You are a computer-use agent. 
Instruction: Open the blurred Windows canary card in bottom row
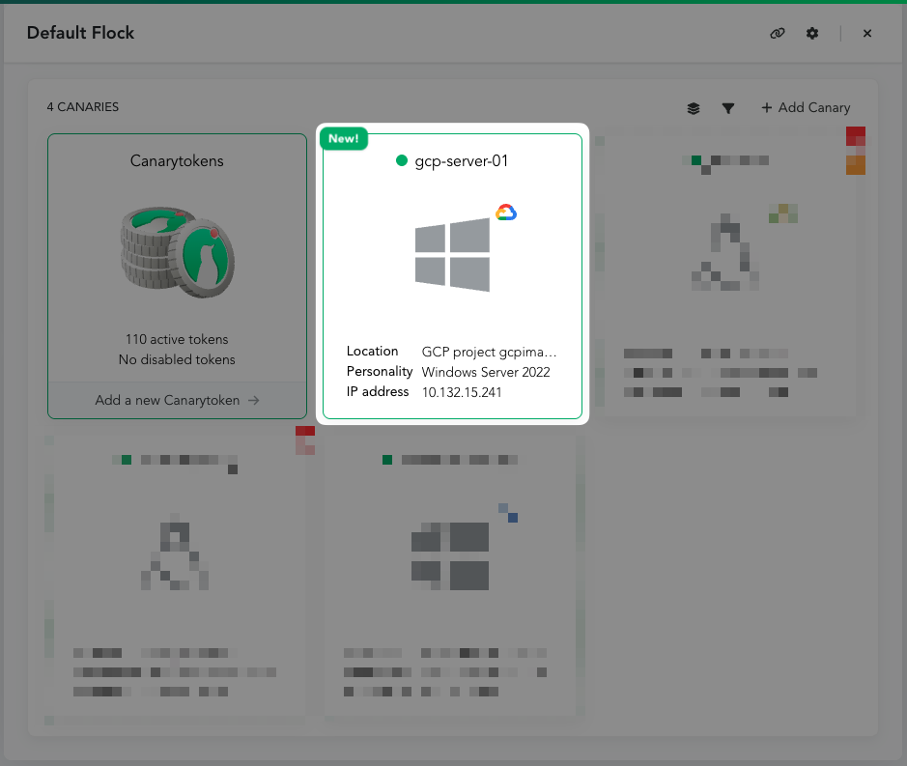tap(451, 575)
